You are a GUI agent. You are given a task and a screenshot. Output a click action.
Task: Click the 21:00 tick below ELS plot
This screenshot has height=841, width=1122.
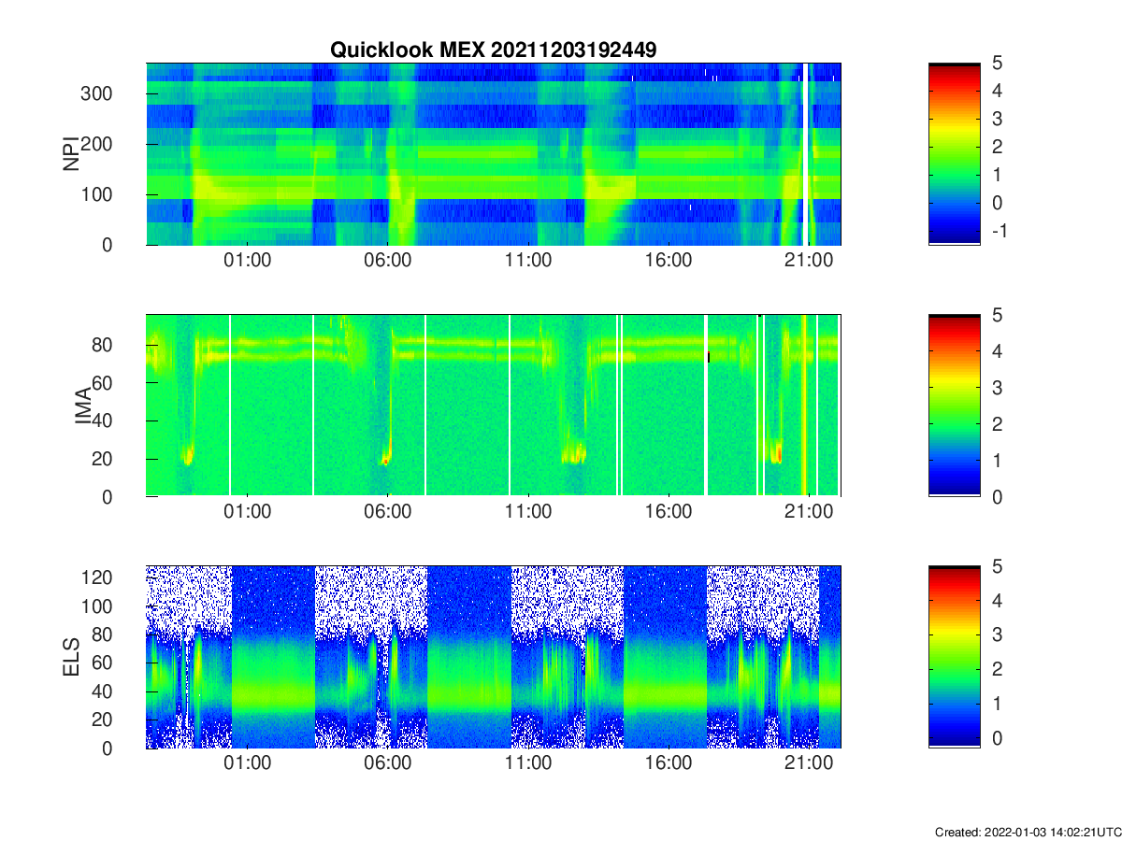click(809, 763)
